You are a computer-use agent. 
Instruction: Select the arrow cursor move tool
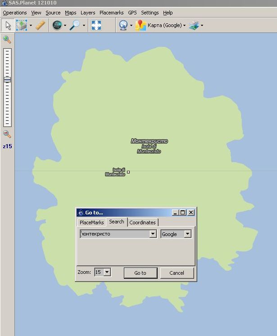pos(8,26)
